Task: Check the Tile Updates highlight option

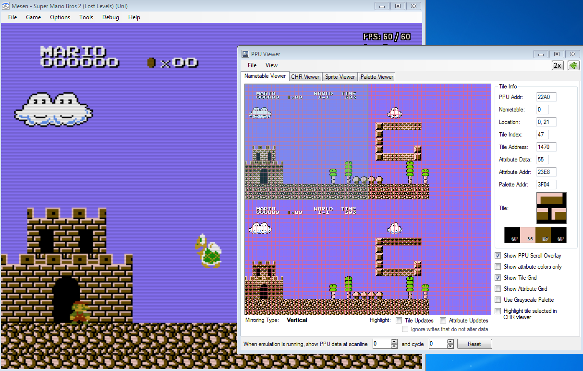Action: coord(400,321)
